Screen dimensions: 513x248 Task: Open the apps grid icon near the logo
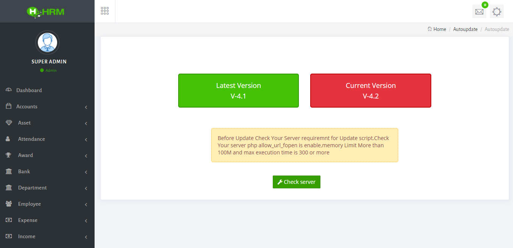(x=105, y=11)
